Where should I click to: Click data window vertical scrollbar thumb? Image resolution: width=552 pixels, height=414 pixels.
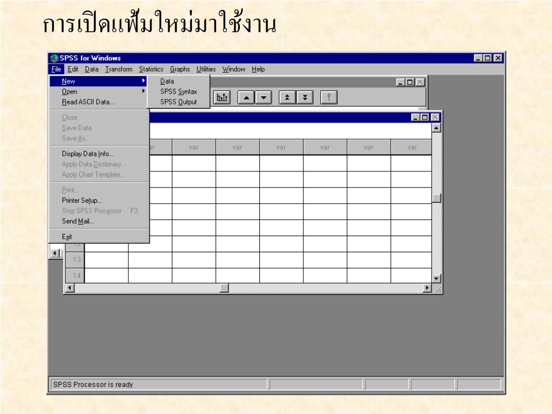[x=436, y=198]
